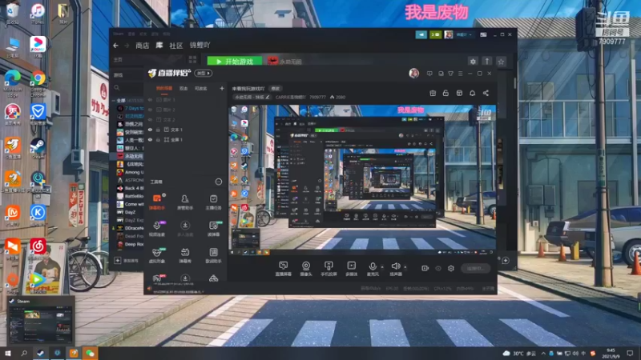The image size is (641, 360).
Task: Open the 主播任务 toolbox icon
Action: (x=213, y=202)
